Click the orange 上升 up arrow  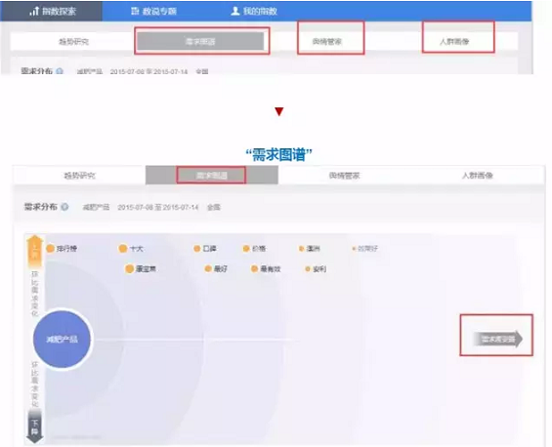tap(34, 251)
